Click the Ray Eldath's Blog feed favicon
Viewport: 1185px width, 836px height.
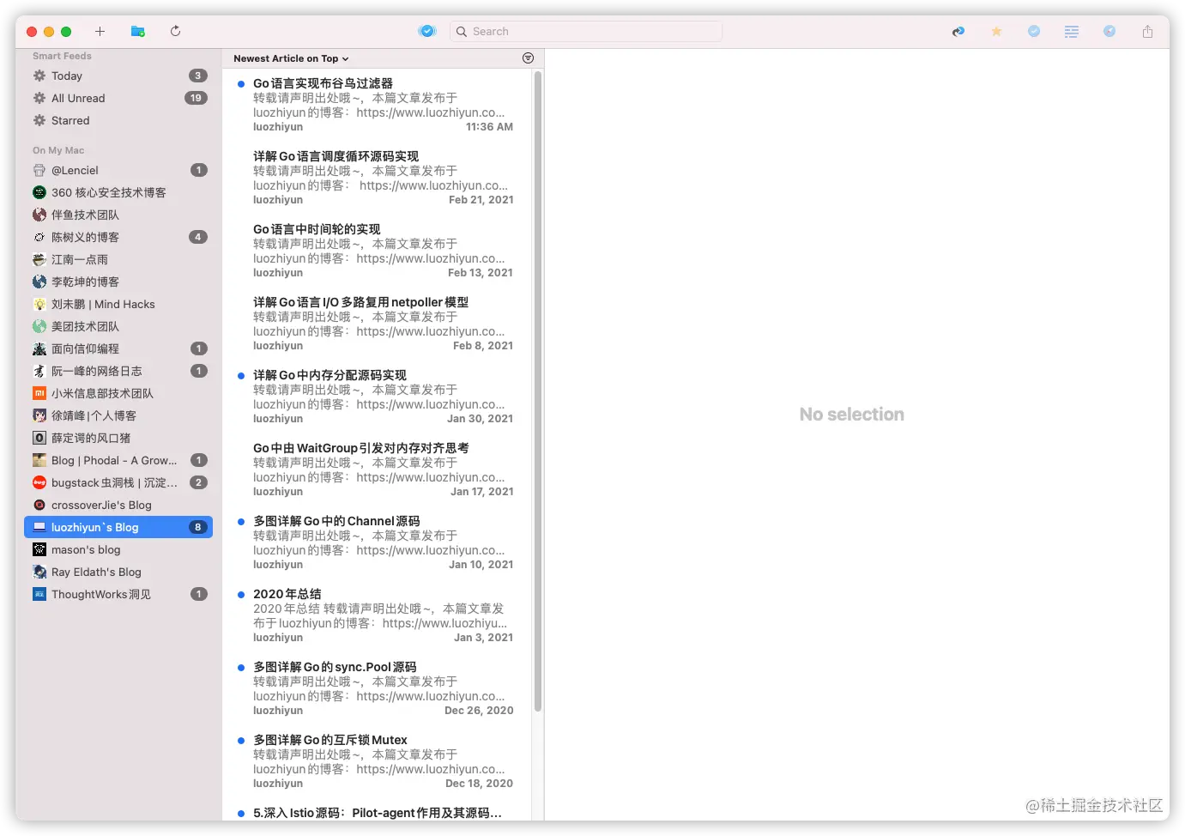point(39,572)
